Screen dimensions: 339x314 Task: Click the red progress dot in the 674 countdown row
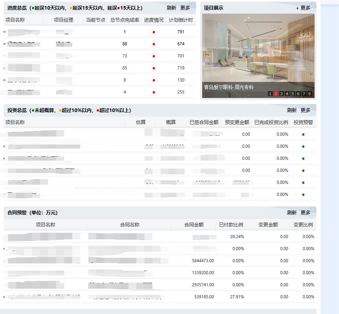point(154,44)
